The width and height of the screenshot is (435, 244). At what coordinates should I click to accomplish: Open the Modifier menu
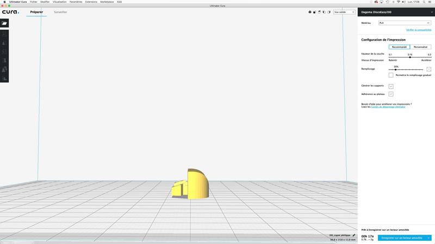click(45, 2)
